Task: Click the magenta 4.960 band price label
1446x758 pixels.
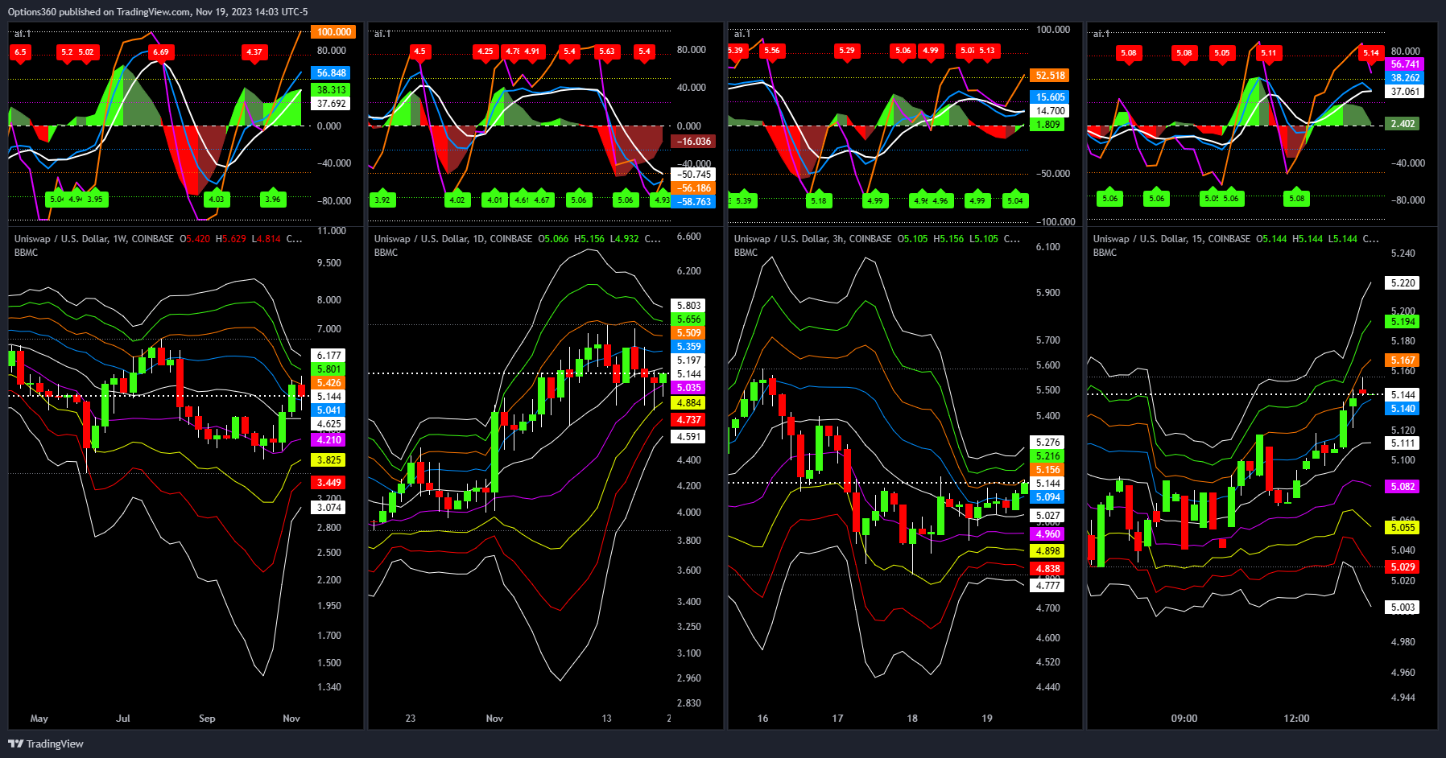Action: 1047,534
